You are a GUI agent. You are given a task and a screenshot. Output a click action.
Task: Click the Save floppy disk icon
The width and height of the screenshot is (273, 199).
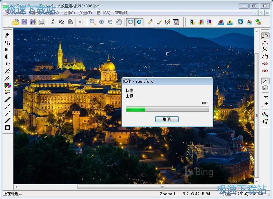tap(24, 22)
